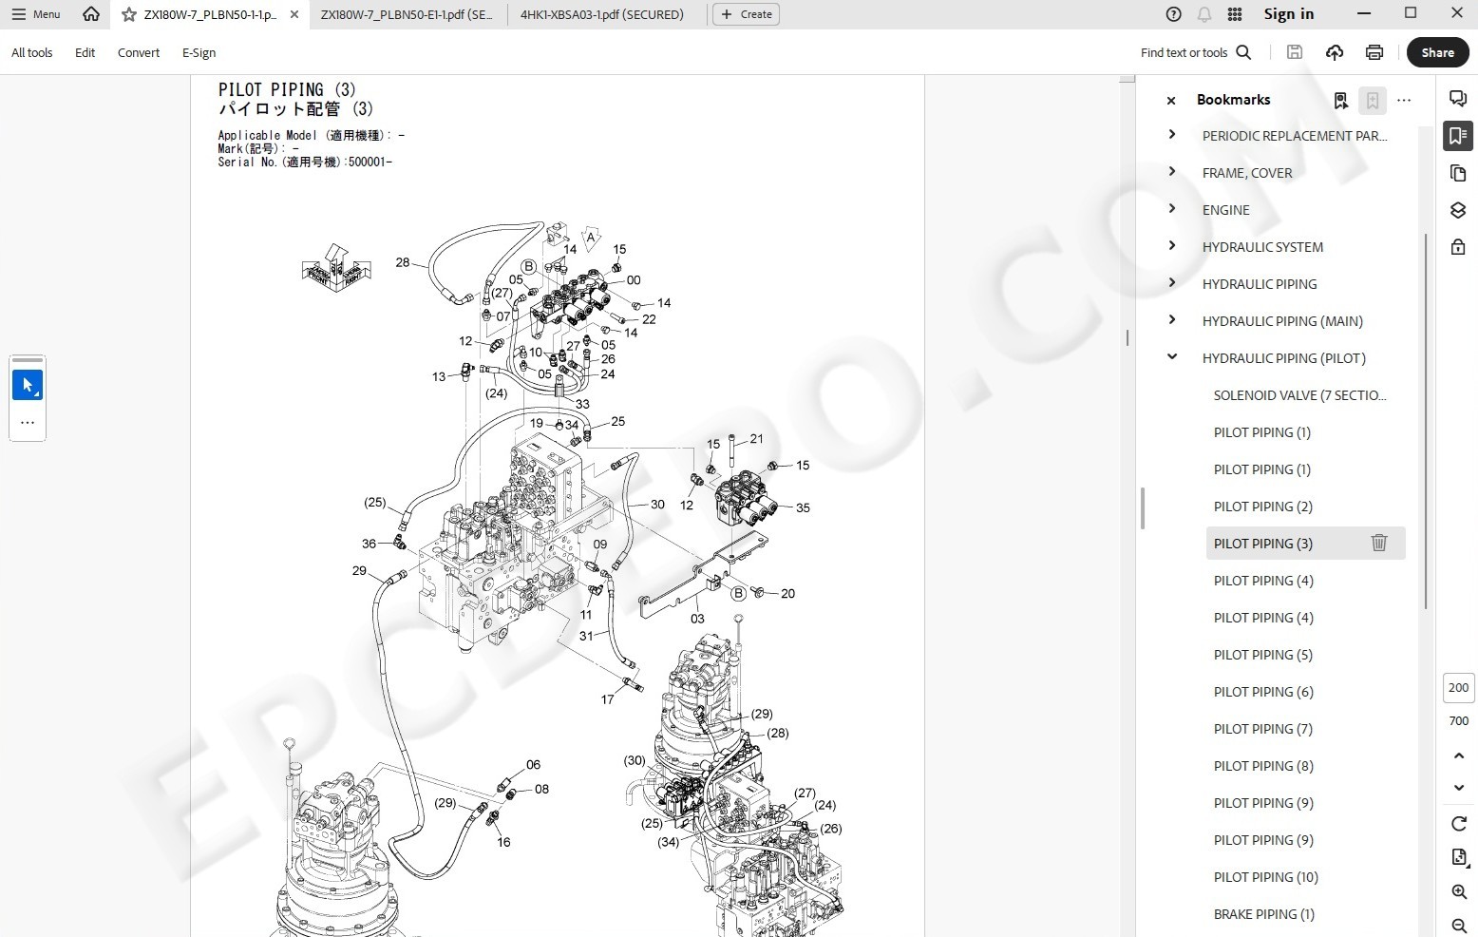Open the layers panel icon

(x=1458, y=210)
